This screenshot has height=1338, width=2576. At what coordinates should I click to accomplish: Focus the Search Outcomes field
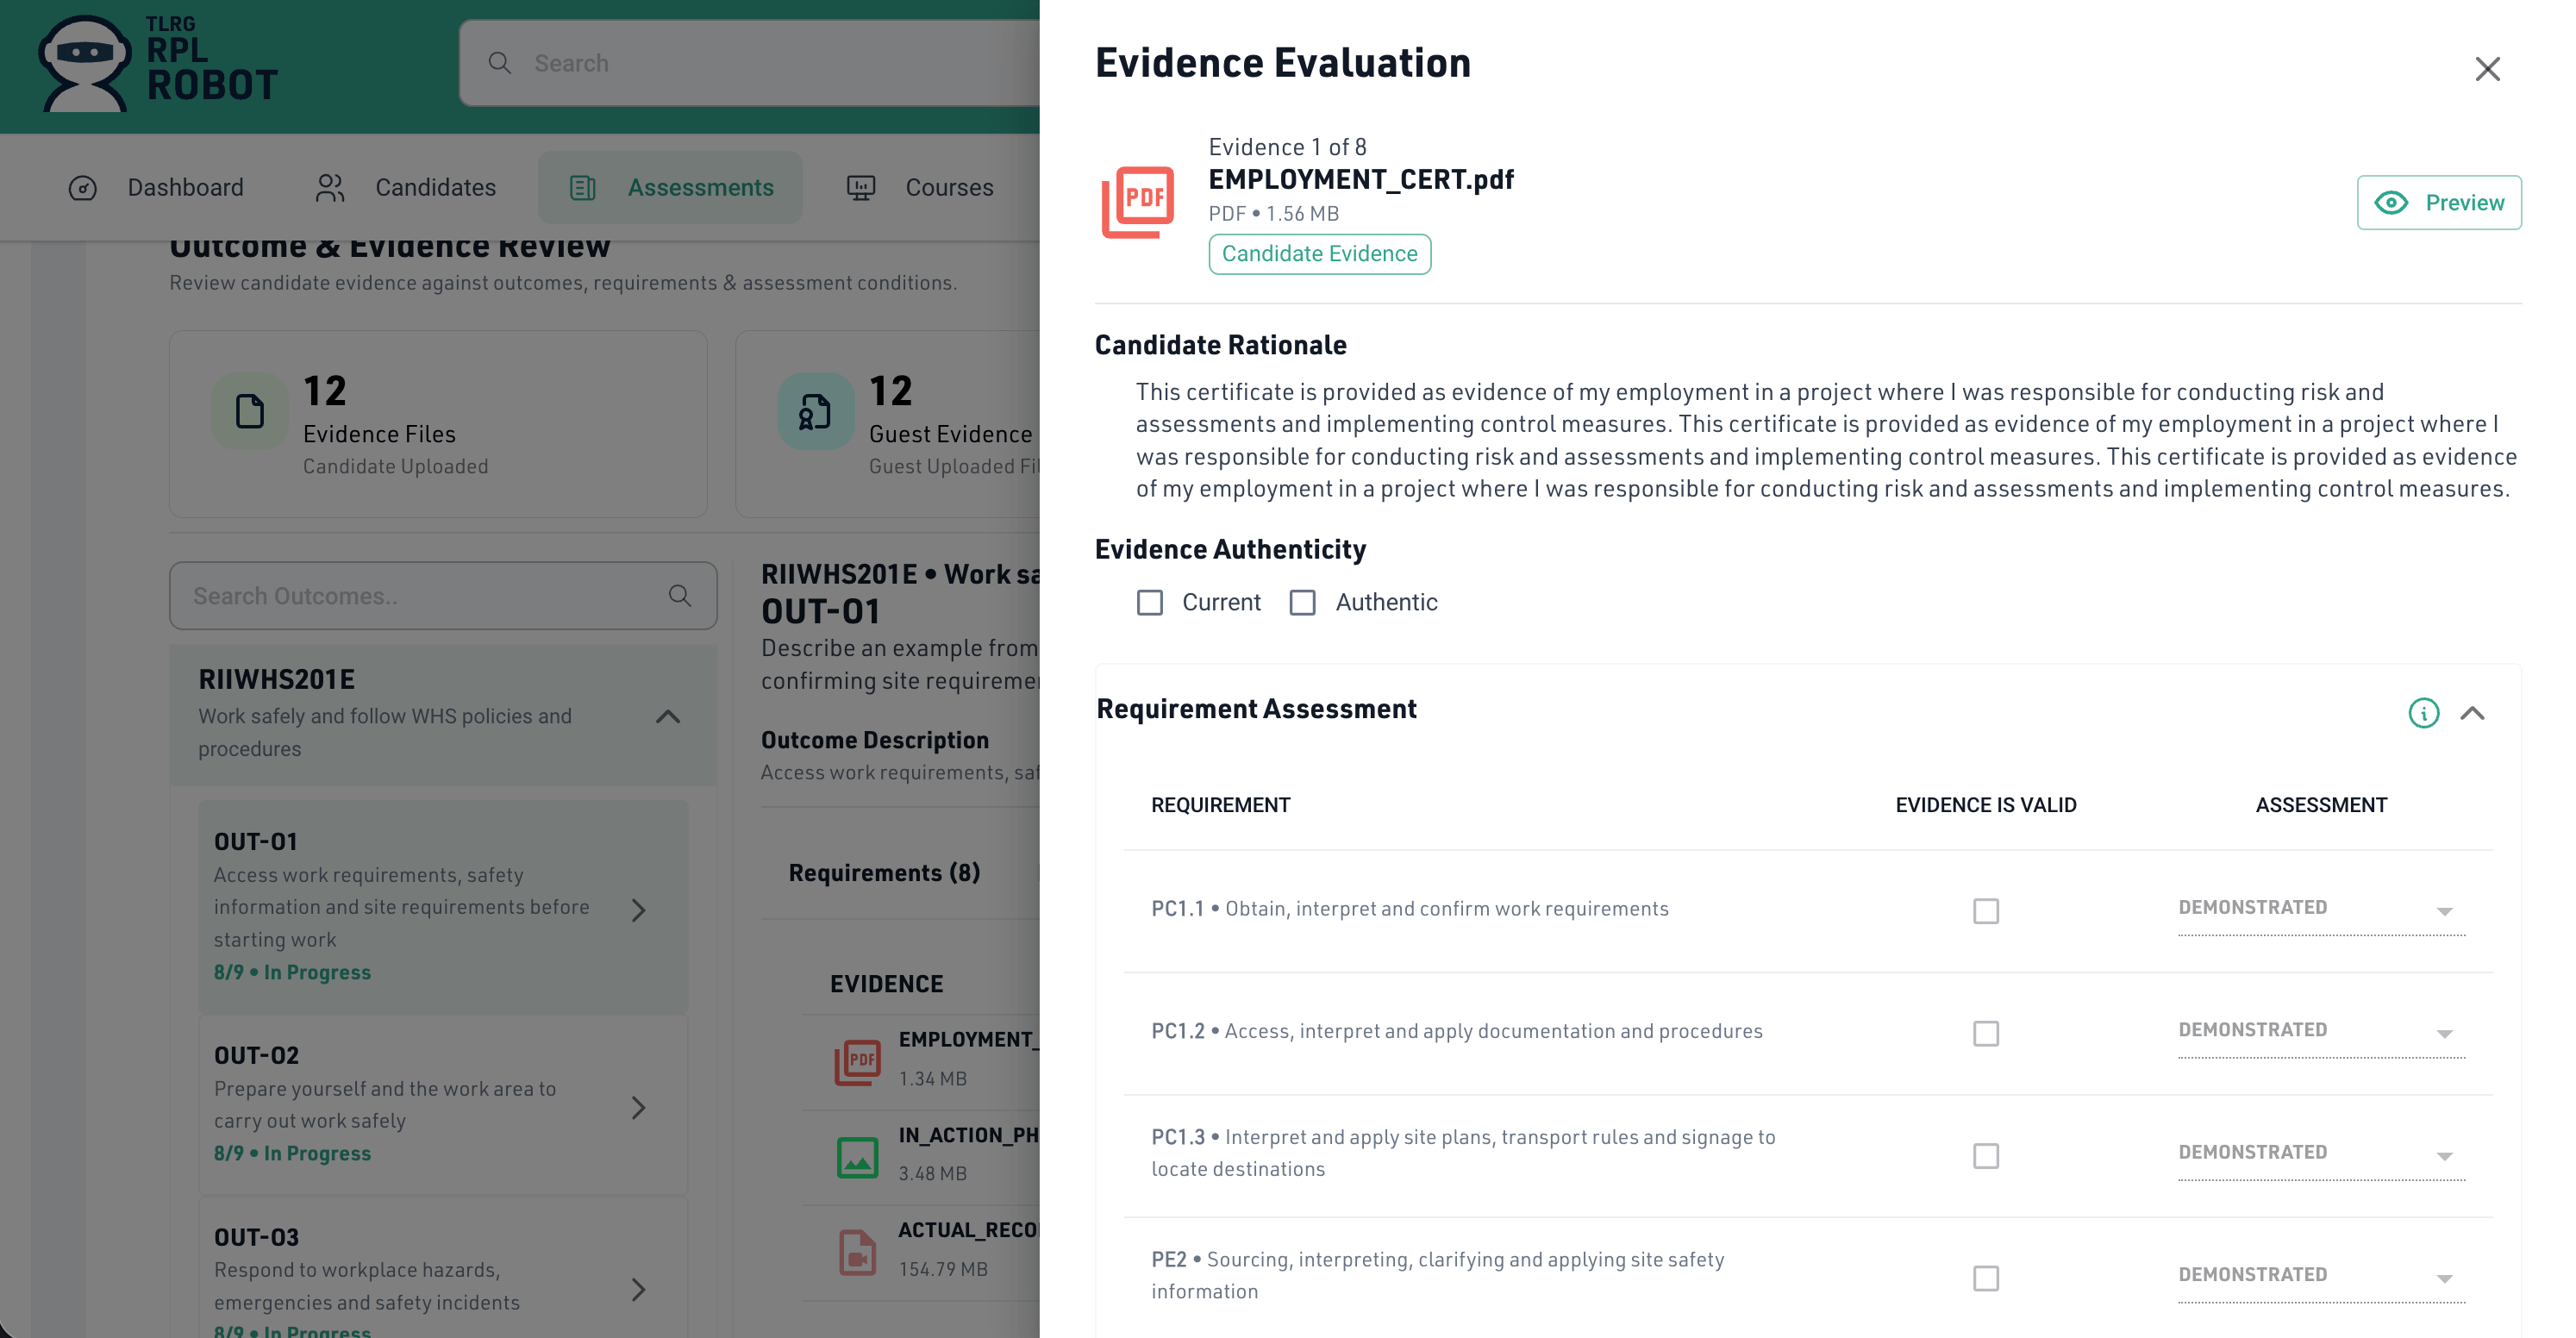[x=443, y=596]
